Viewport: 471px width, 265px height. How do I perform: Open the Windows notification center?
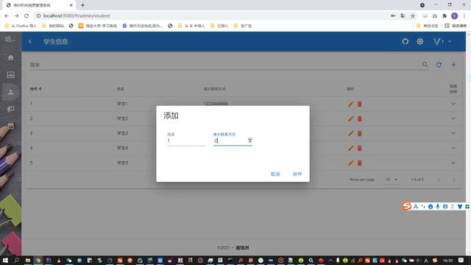pyautogui.click(x=461, y=260)
